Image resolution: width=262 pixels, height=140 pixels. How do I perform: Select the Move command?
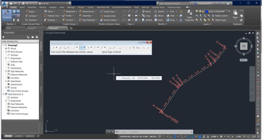[146, 11]
